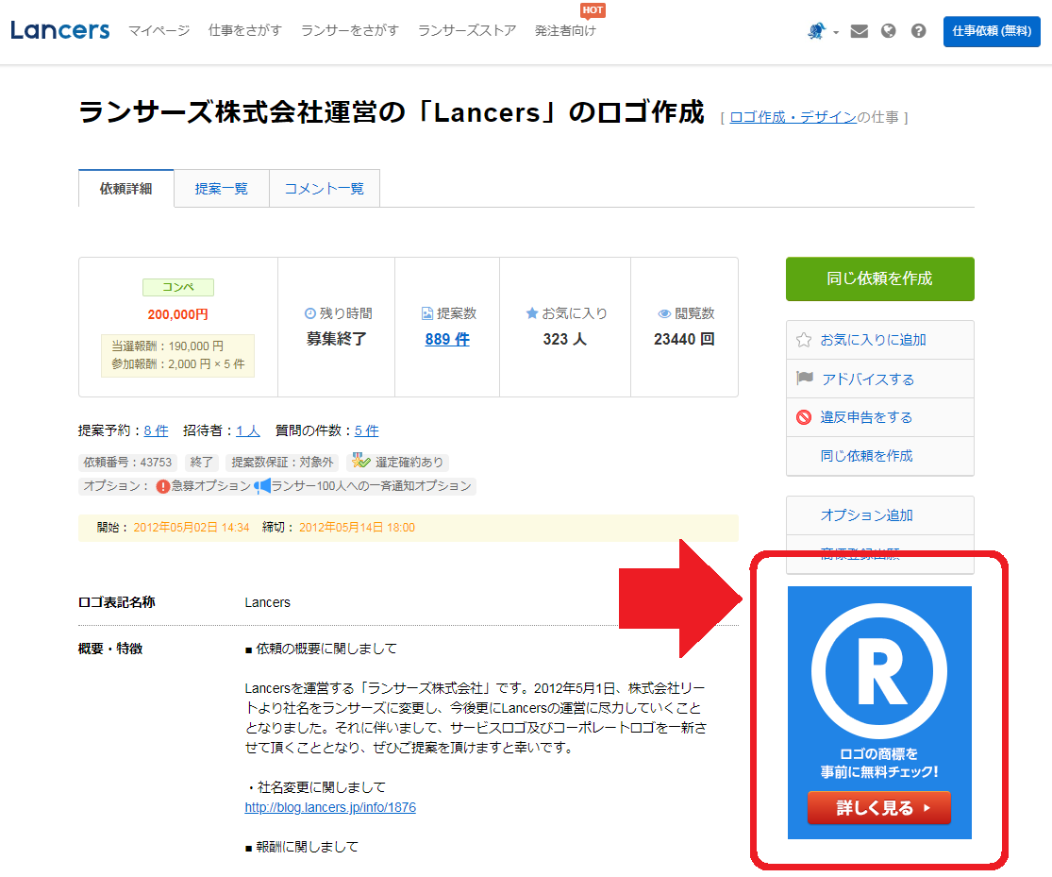Click the 詳しく見る banner button
The image size is (1052, 877).
879,807
